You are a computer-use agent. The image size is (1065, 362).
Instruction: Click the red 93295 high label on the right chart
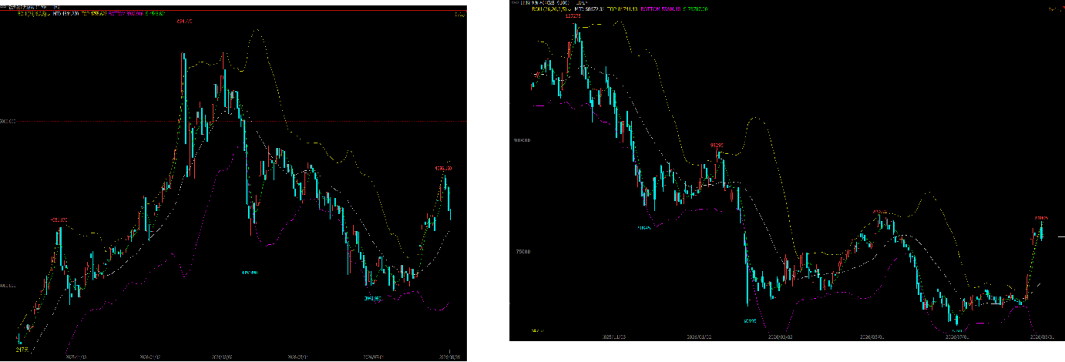717,145
